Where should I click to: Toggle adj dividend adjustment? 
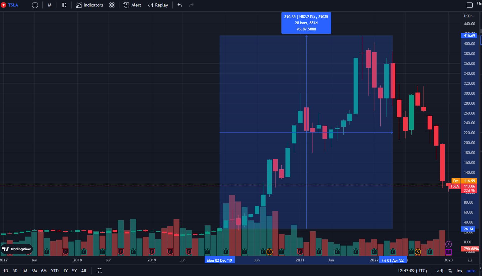tap(440, 271)
